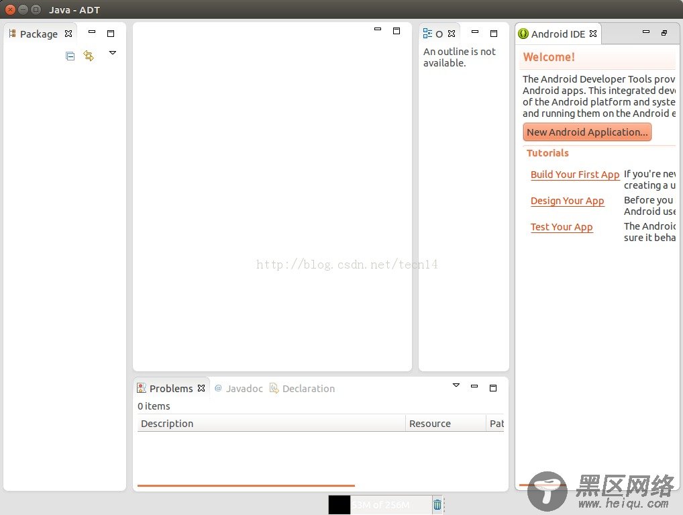The width and height of the screenshot is (683, 515).
Task: Click New Android Application button
Action: point(587,132)
